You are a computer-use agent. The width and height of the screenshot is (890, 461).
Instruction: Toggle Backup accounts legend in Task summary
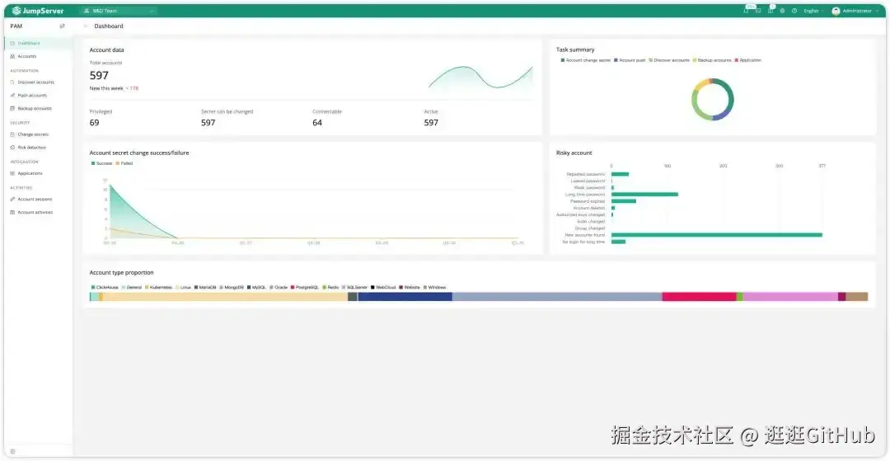click(712, 60)
